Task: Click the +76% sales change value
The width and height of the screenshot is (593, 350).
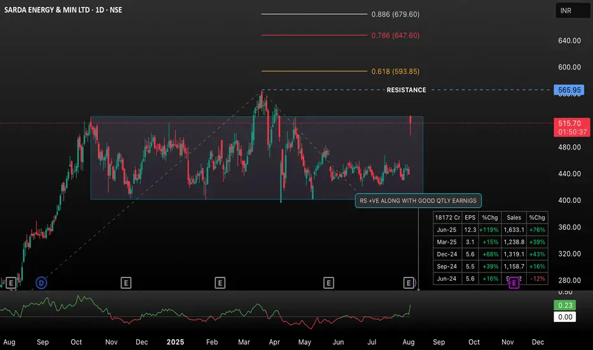Action: tap(537, 230)
